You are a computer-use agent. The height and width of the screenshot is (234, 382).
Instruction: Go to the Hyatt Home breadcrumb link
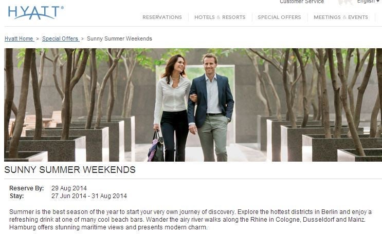[19, 38]
